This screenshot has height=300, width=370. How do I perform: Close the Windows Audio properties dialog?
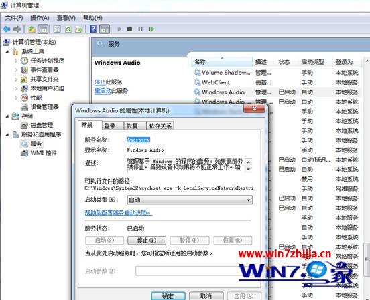[x=255, y=108]
